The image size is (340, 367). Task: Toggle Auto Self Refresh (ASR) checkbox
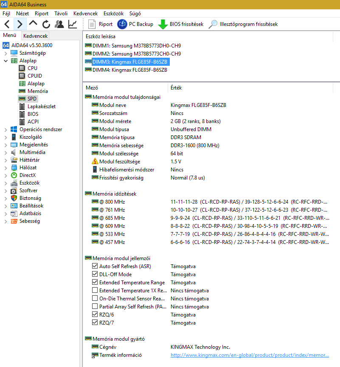(95, 266)
